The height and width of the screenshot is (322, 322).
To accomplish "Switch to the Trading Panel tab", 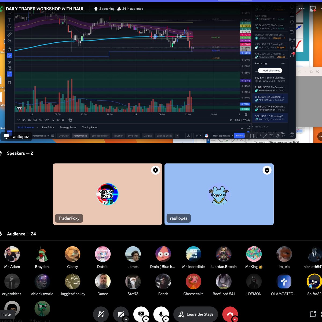I will pyautogui.click(x=90, y=127).
